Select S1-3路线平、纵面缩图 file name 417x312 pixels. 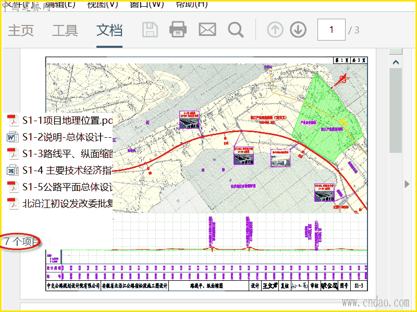coord(68,153)
